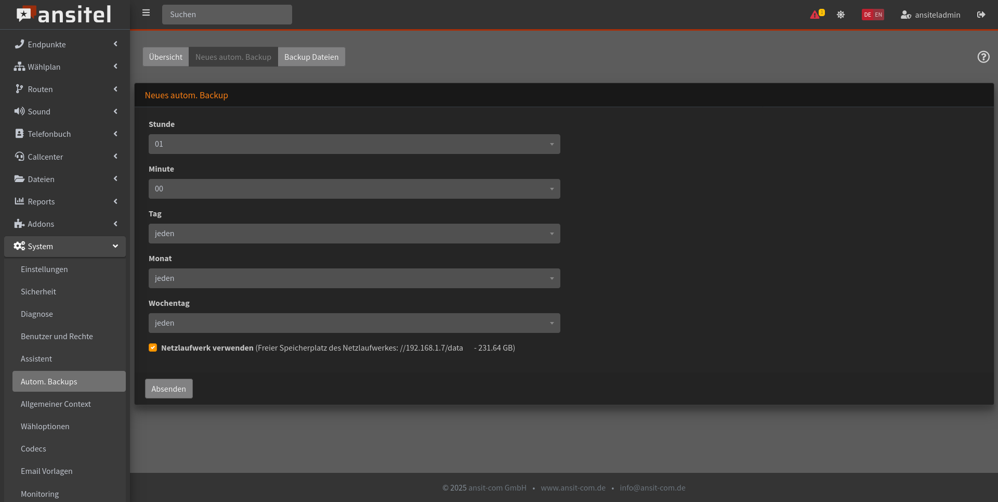Click the logout arrow icon

pyautogui.click(x=981, y=15)
